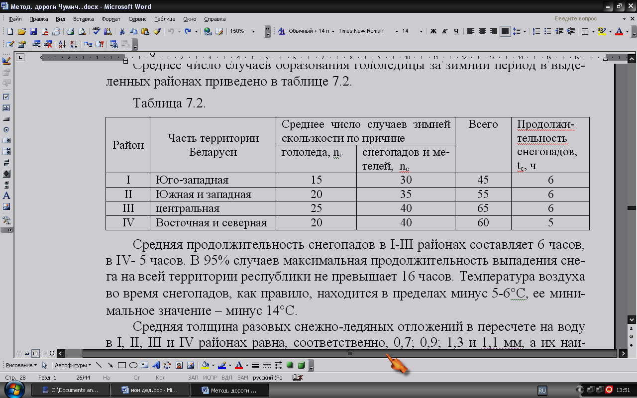Align text right

(x=493, y=31)
